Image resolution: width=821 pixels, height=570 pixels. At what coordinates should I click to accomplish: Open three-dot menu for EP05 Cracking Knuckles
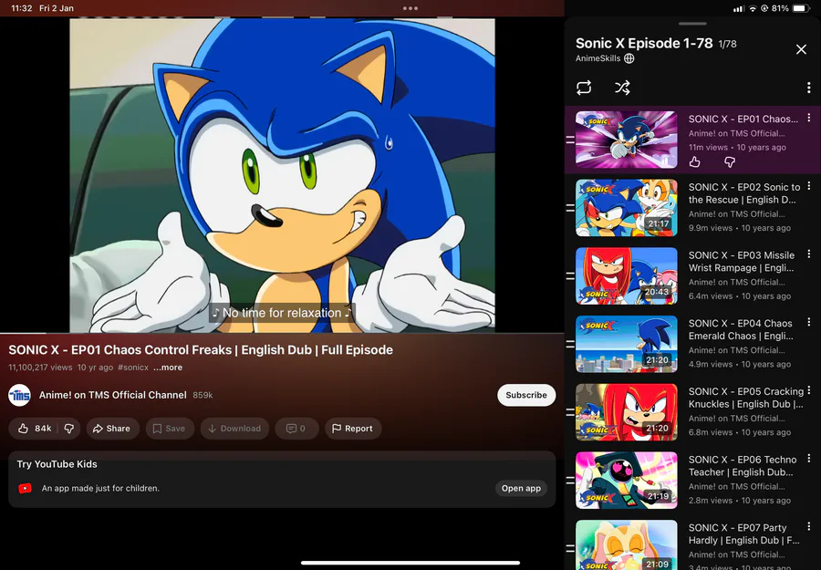(809, 390)
